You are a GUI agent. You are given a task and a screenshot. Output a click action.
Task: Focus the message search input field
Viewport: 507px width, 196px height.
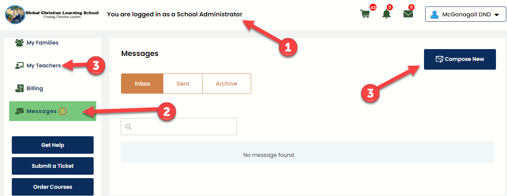tap(179, 126)
